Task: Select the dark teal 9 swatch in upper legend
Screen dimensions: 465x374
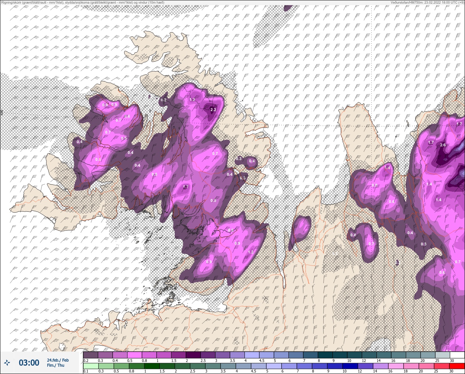Action: click(340, 355)
